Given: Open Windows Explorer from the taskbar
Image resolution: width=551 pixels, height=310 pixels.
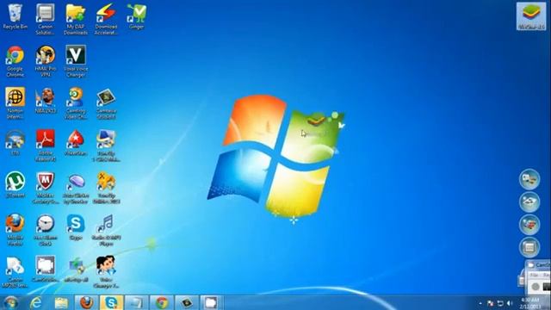Looking at the screenshot, I should pyautogui.click(x=61, y=302).
